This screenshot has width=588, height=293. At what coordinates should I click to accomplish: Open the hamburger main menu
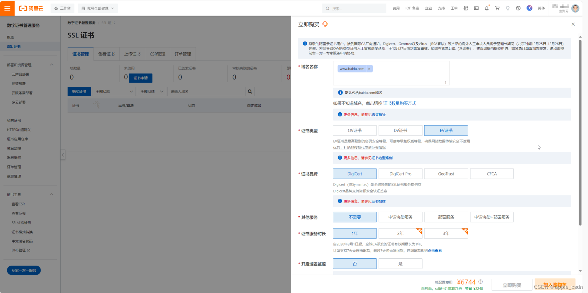7,8
